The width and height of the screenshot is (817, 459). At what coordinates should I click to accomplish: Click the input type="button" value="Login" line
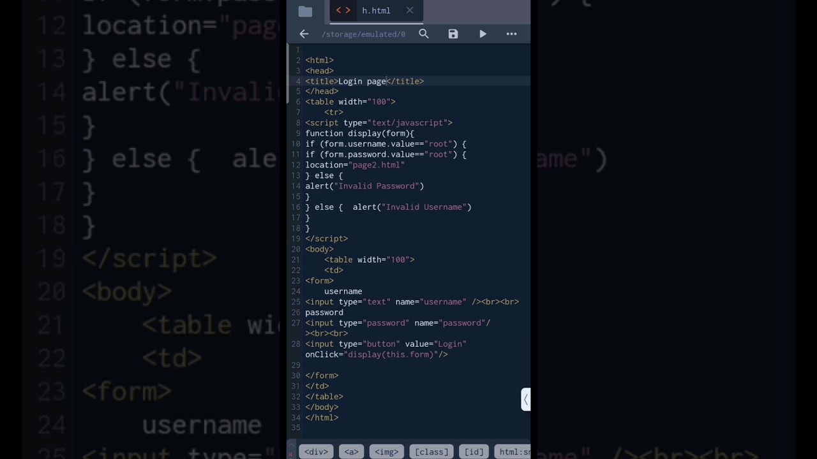[386, 344]
